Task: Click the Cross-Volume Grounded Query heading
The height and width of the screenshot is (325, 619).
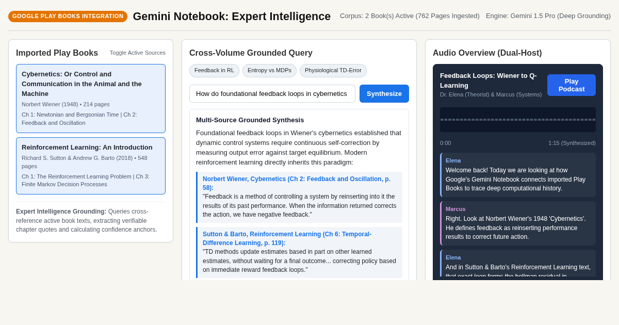Action: pyautogui.click(x=251, y=53)
